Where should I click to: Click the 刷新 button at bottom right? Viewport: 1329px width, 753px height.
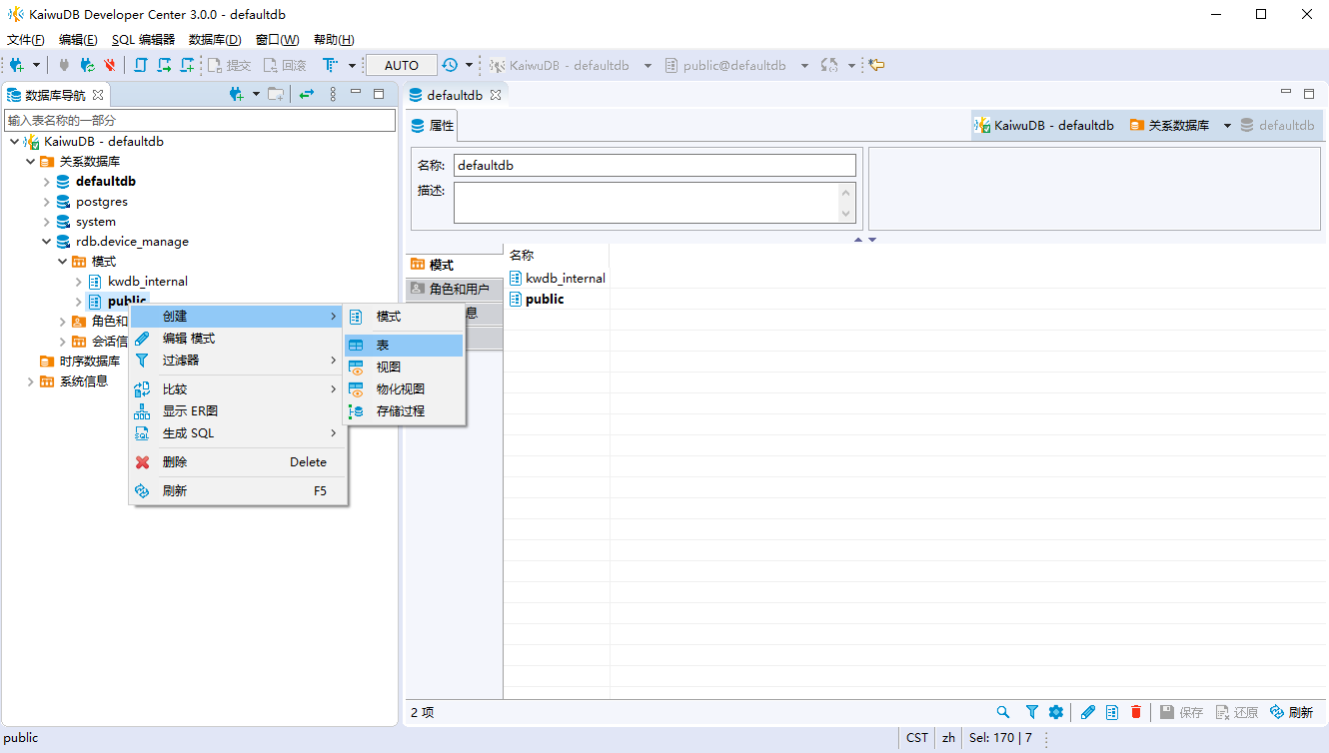click(1291, 712)
